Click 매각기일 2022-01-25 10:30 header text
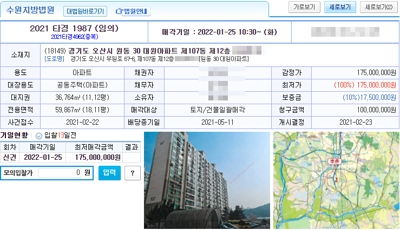The height and width of the screenshot is (230, 400). click(x=219, y=32)
